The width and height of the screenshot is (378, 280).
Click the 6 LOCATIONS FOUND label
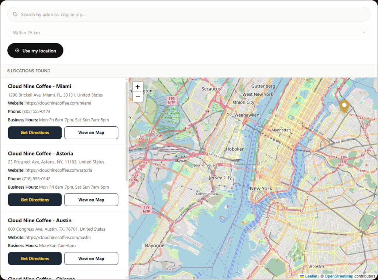[x=29, y=71]
